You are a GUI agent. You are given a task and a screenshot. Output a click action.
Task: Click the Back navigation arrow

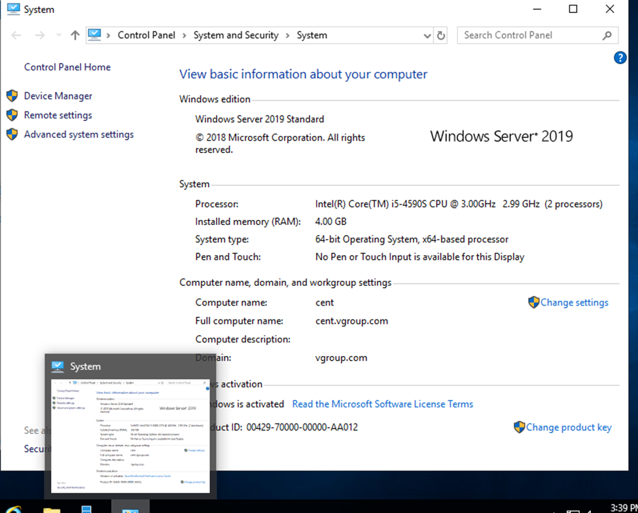(x=16, y=35)
